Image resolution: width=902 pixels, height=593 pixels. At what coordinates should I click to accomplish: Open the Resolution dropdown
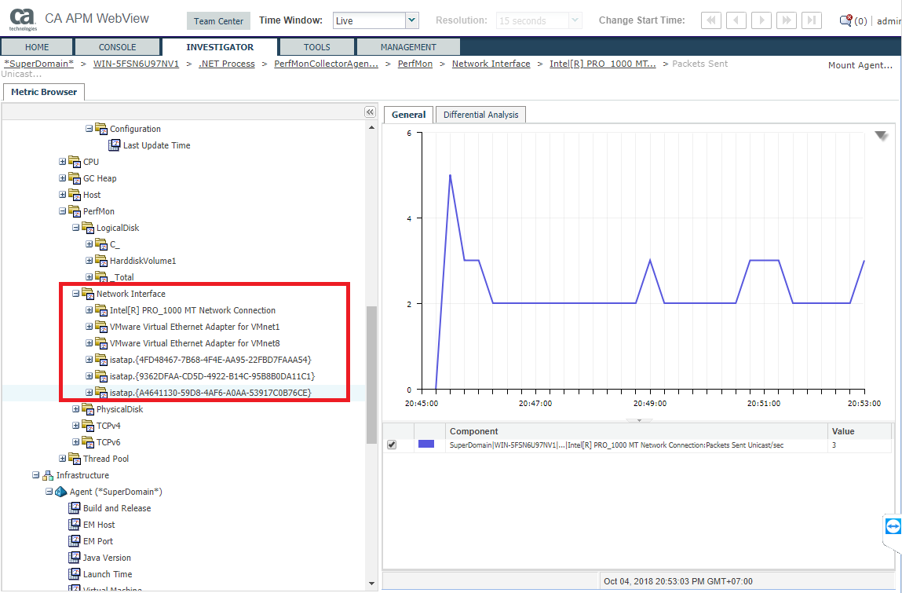575,20
